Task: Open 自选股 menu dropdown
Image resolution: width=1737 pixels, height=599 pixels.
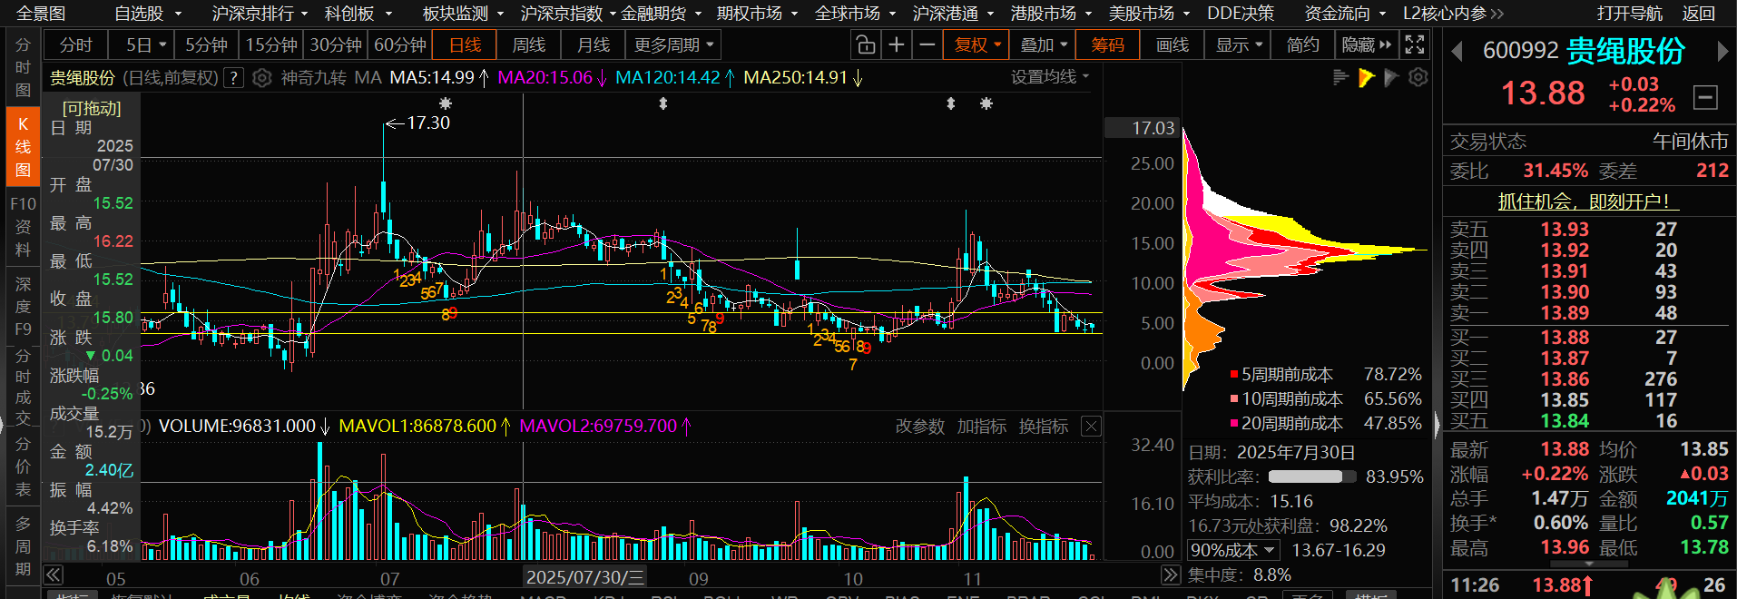Action: (147, 13)
